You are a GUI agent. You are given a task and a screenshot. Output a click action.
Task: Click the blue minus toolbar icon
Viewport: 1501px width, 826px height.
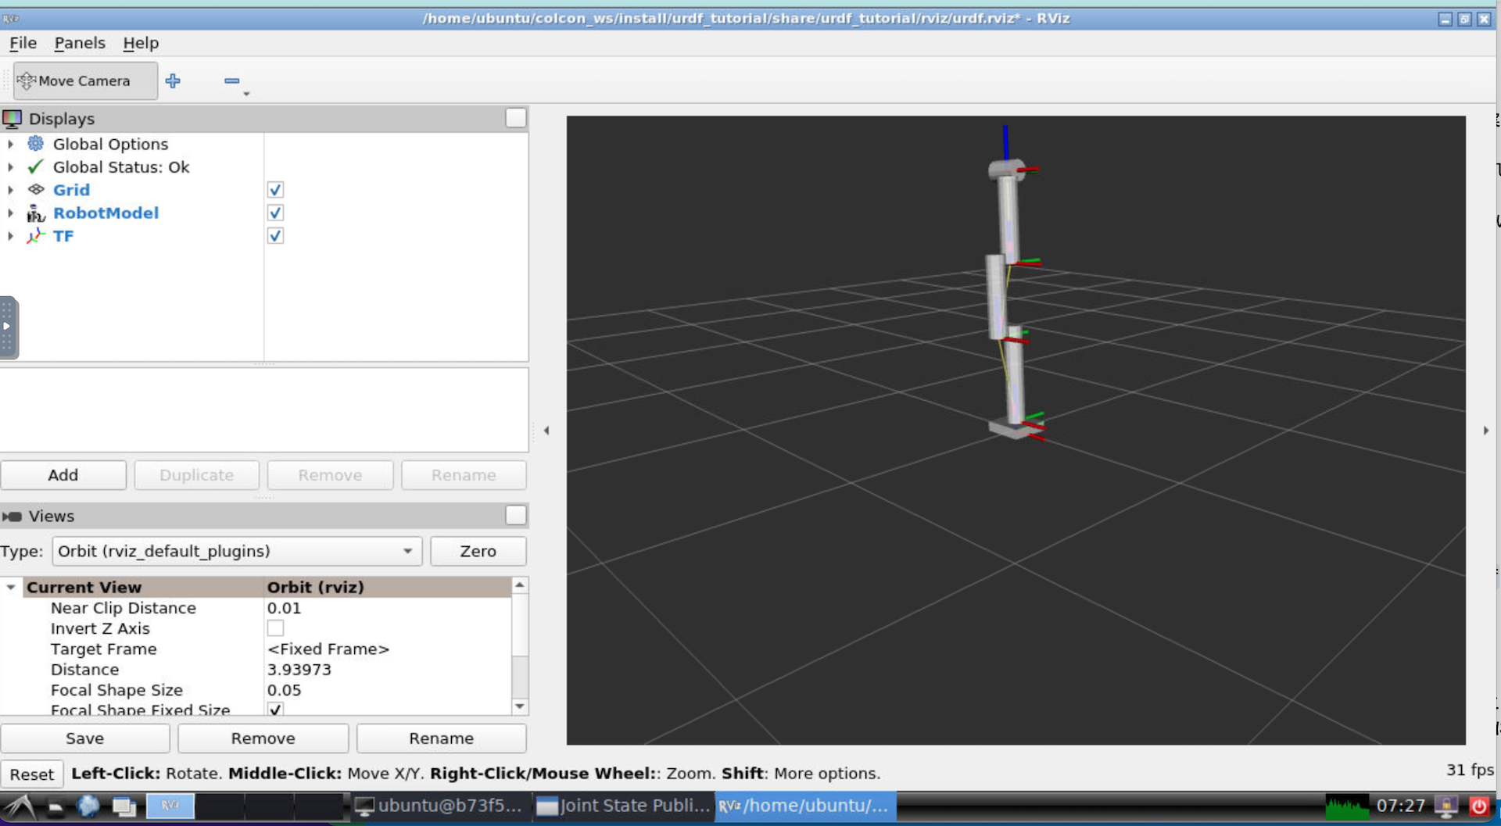tap(231, 80)
